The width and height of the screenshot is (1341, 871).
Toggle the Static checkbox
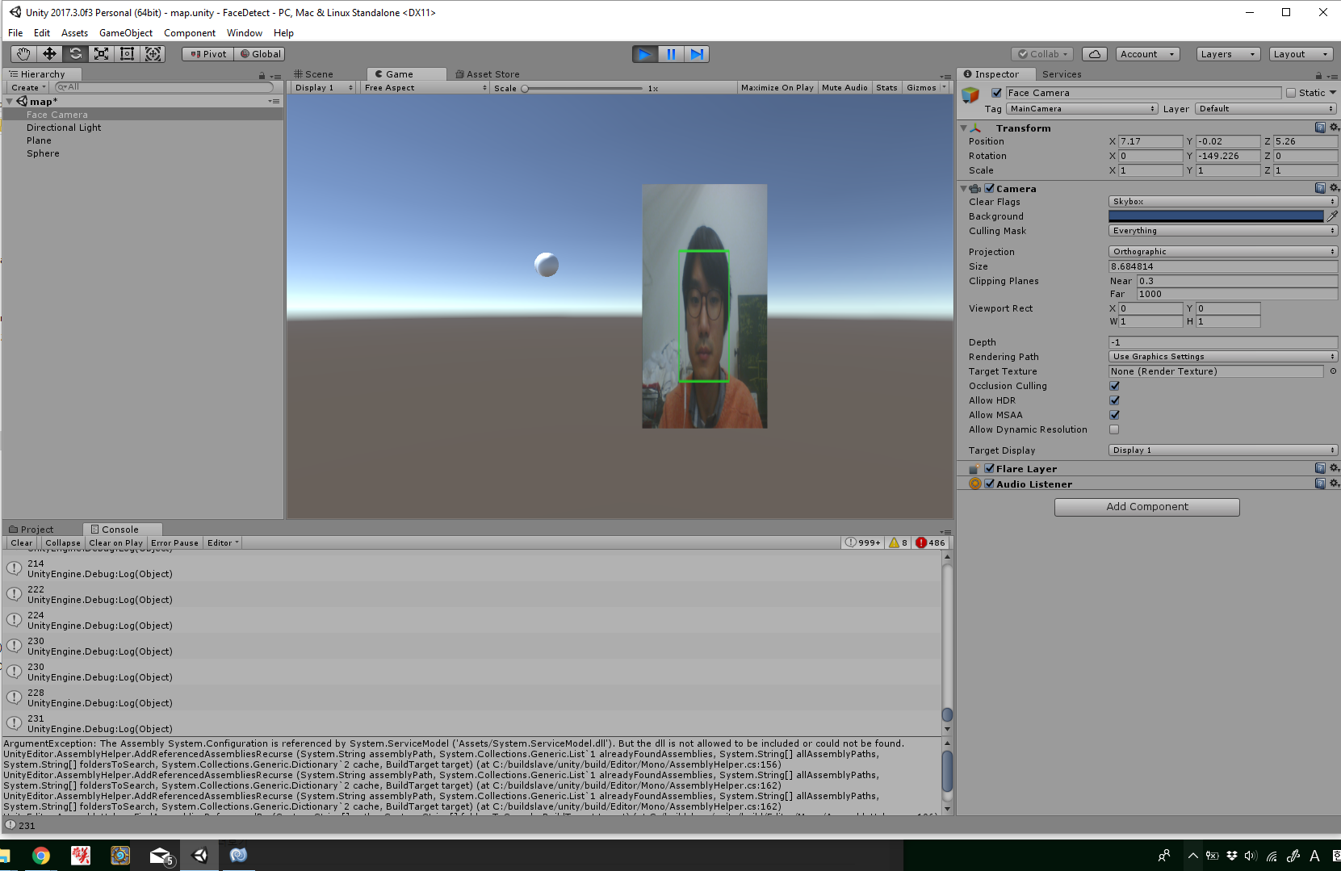coord(1291,93)
